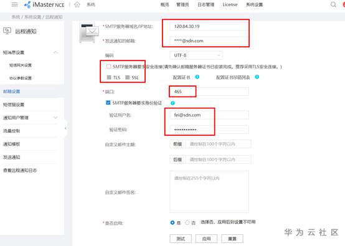345x246 pixels.
Task: Click 系统 in the breadcrumb path
Action: click(16, 17)
